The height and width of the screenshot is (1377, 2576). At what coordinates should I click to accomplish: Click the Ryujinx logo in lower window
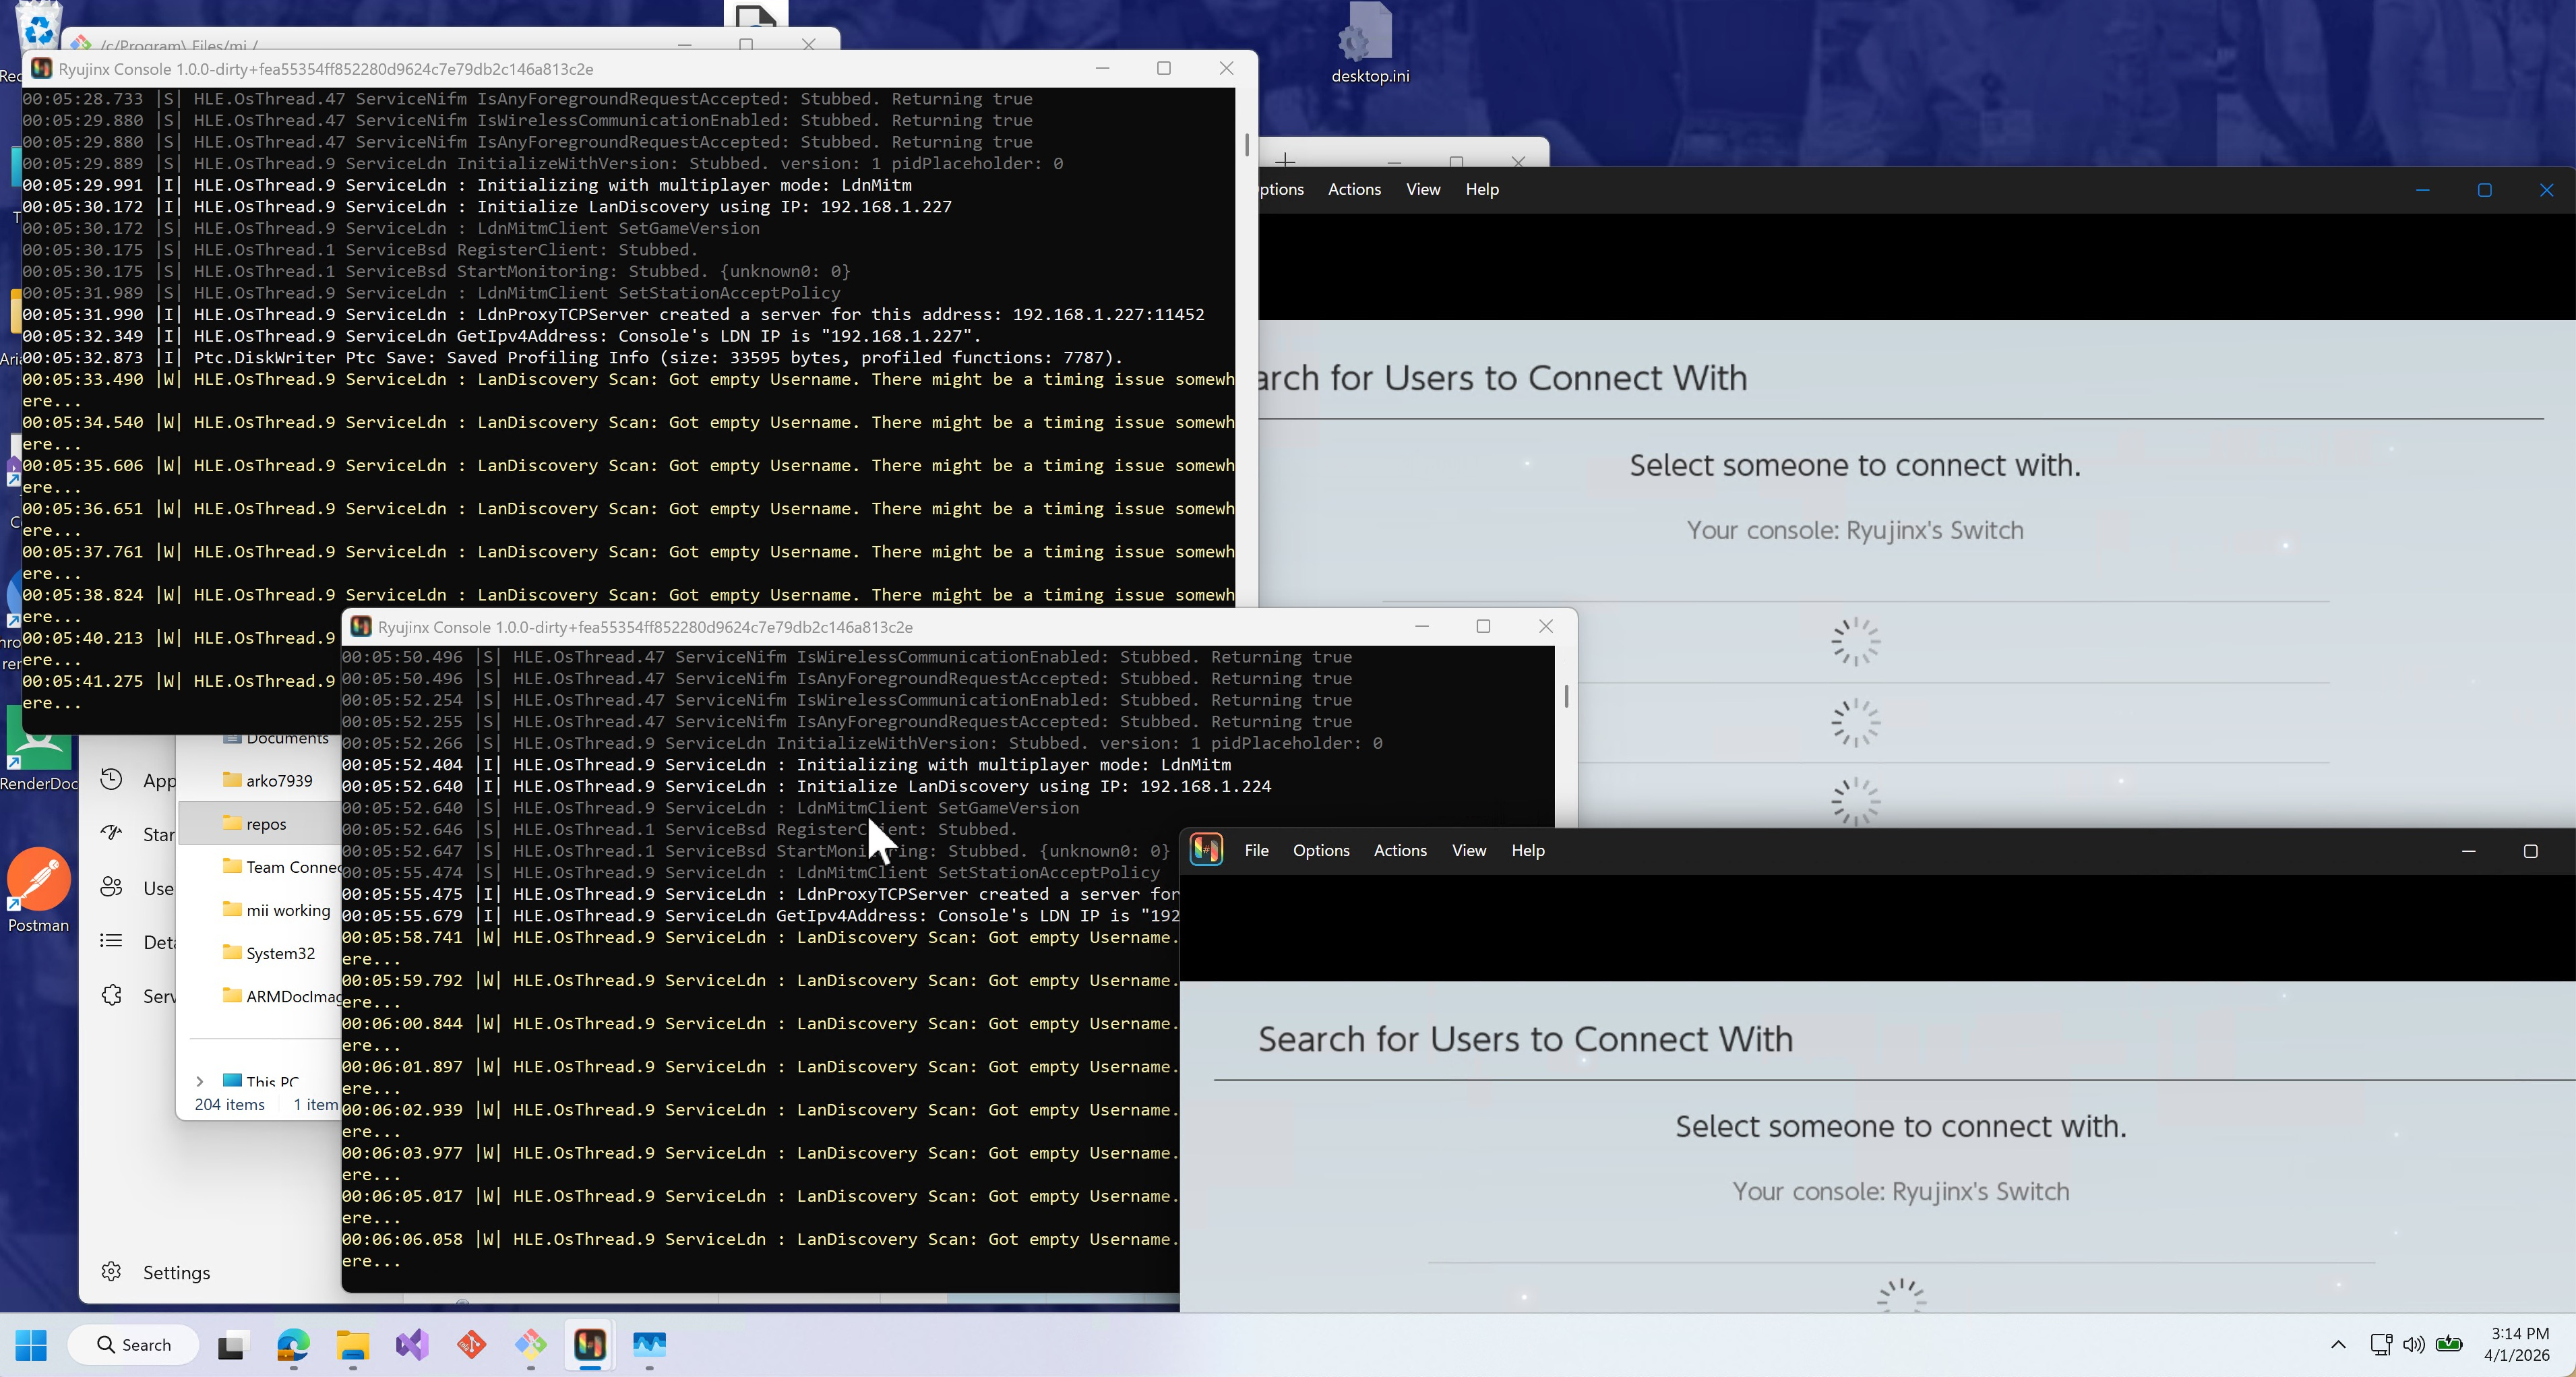1206,850
